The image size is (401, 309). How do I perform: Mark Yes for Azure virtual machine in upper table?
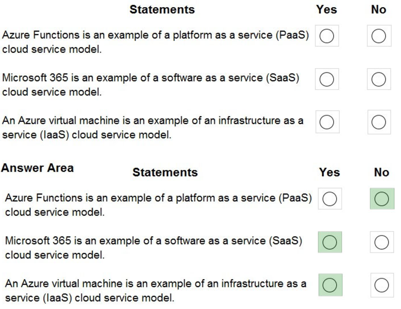327,122
